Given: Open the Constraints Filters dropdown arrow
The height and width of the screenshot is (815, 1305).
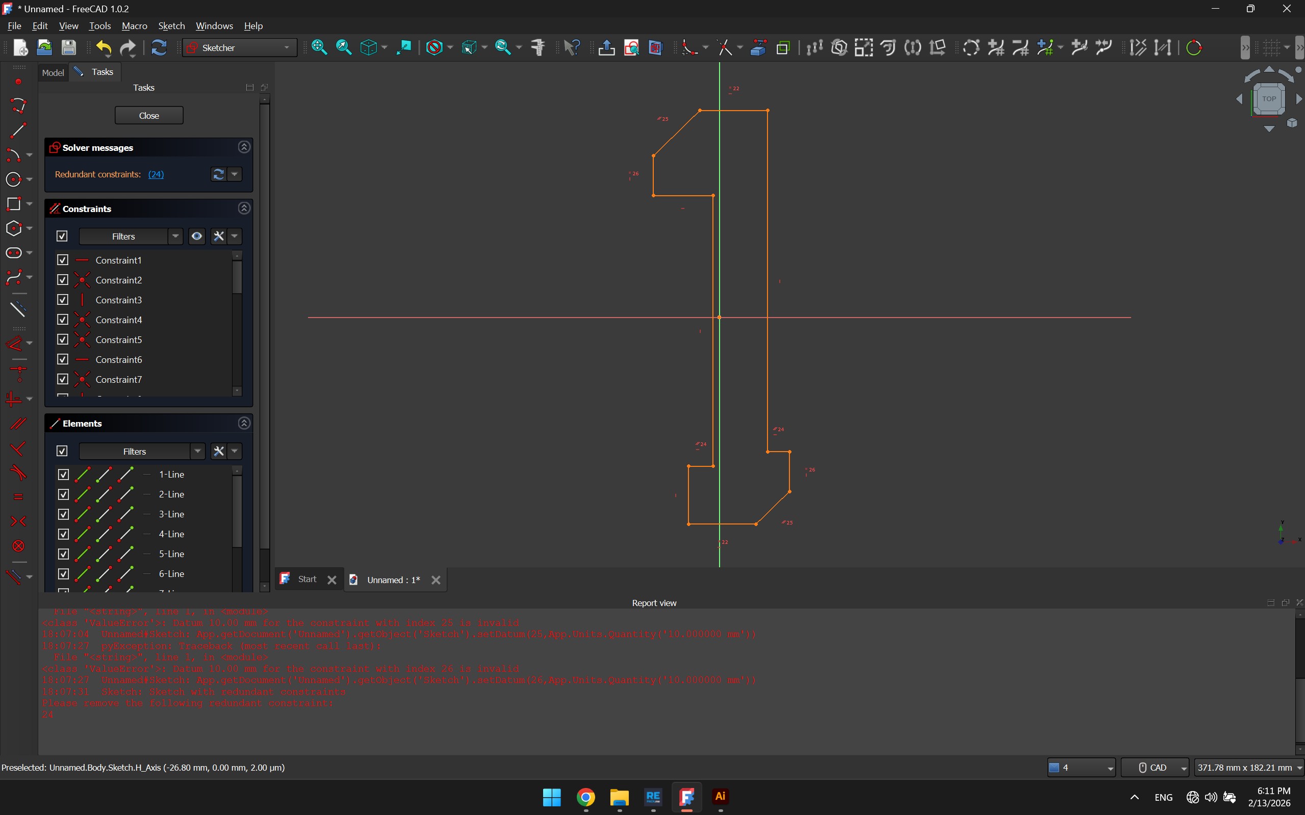Looking at the screenshot, I should click(175, 236).
